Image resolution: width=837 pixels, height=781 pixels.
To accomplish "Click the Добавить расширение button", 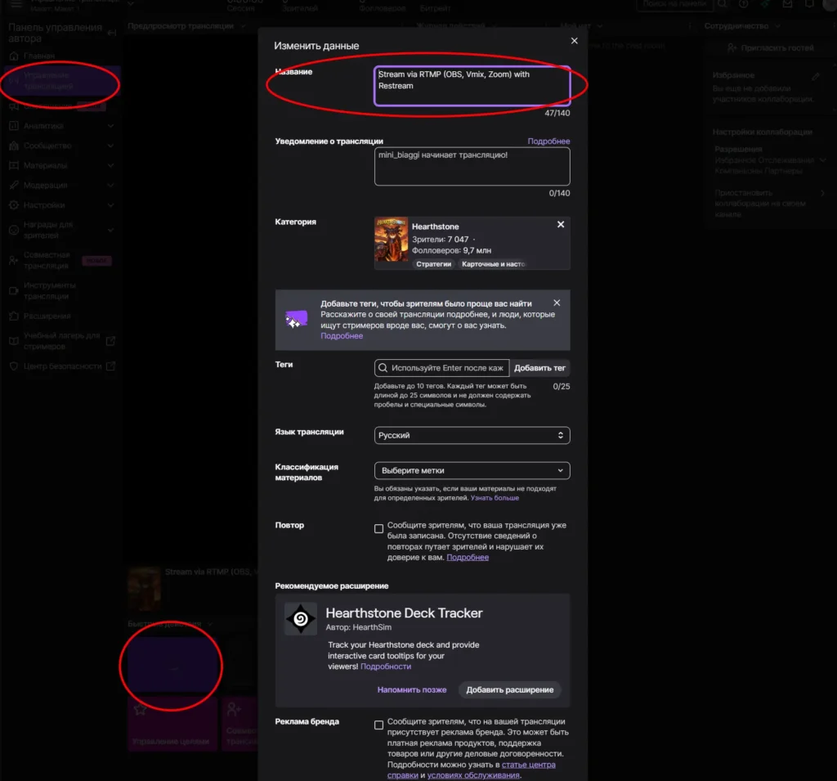I will [x=509, y=689].
